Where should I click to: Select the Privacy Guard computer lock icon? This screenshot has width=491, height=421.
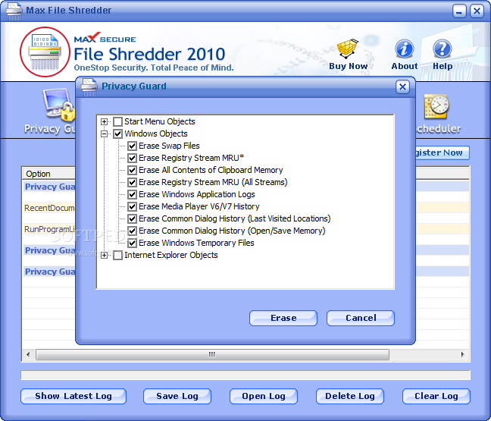[x=60, y=105]
